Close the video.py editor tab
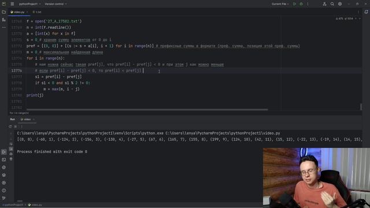 27,12
